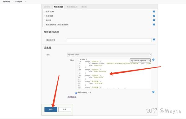The height and width of the screenshot is (119, 186).
Task: Enable the 静默期 checkbox
Action: tap(45, 20)
